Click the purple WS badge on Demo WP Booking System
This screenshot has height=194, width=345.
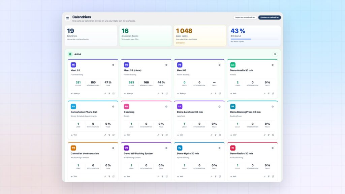(127, 148)
